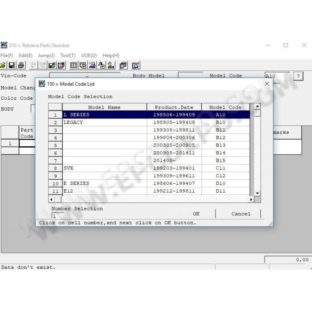
Task: Open the Help(H) menu
Action: [111, 56]
